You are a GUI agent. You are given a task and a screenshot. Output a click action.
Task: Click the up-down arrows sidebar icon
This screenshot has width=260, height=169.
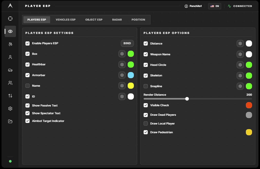pos(10,96)
